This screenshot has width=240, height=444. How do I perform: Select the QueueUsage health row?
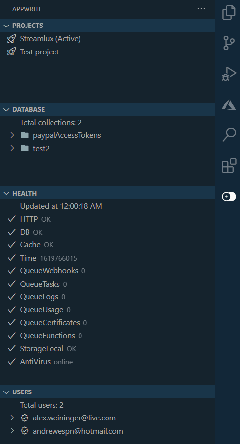point(107,310)
